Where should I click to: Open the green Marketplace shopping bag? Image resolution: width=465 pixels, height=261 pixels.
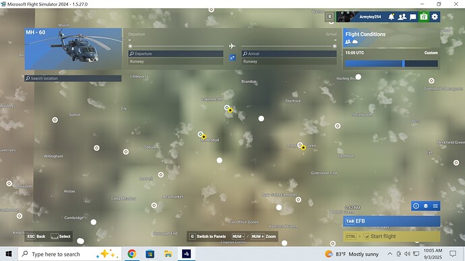click(424, 17)
